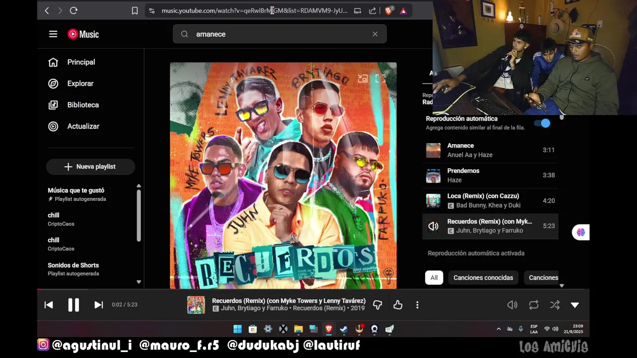
Task: Seek on the song progress bar
Action: pos(313,289)
